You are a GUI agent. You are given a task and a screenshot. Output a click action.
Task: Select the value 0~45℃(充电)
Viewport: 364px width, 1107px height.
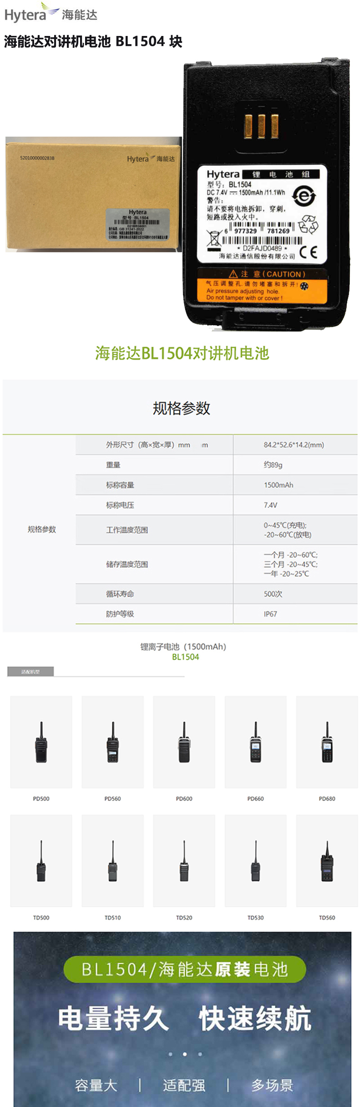click(285, 525)
